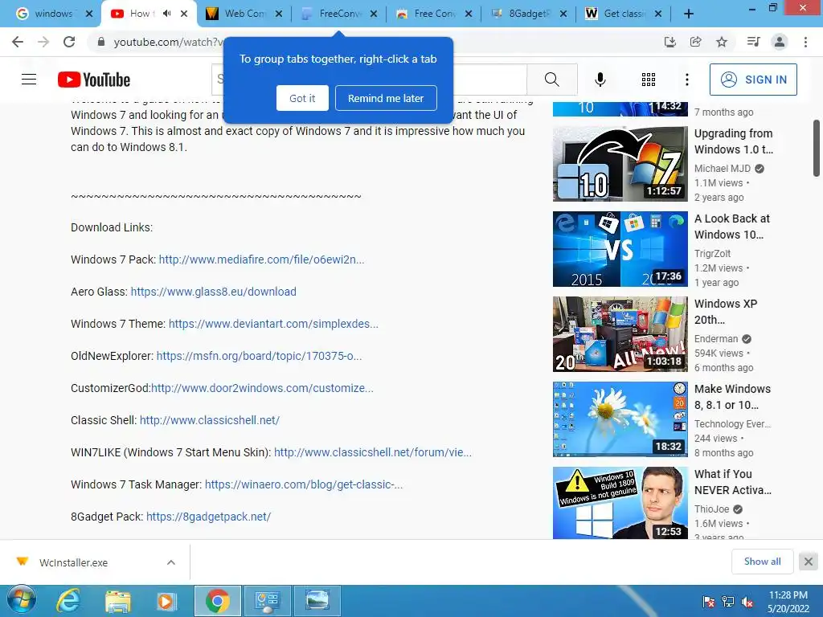This screenshot has width=823, height=617.
Task: Click Show all downloads button
Action: (x=762, y=562)
